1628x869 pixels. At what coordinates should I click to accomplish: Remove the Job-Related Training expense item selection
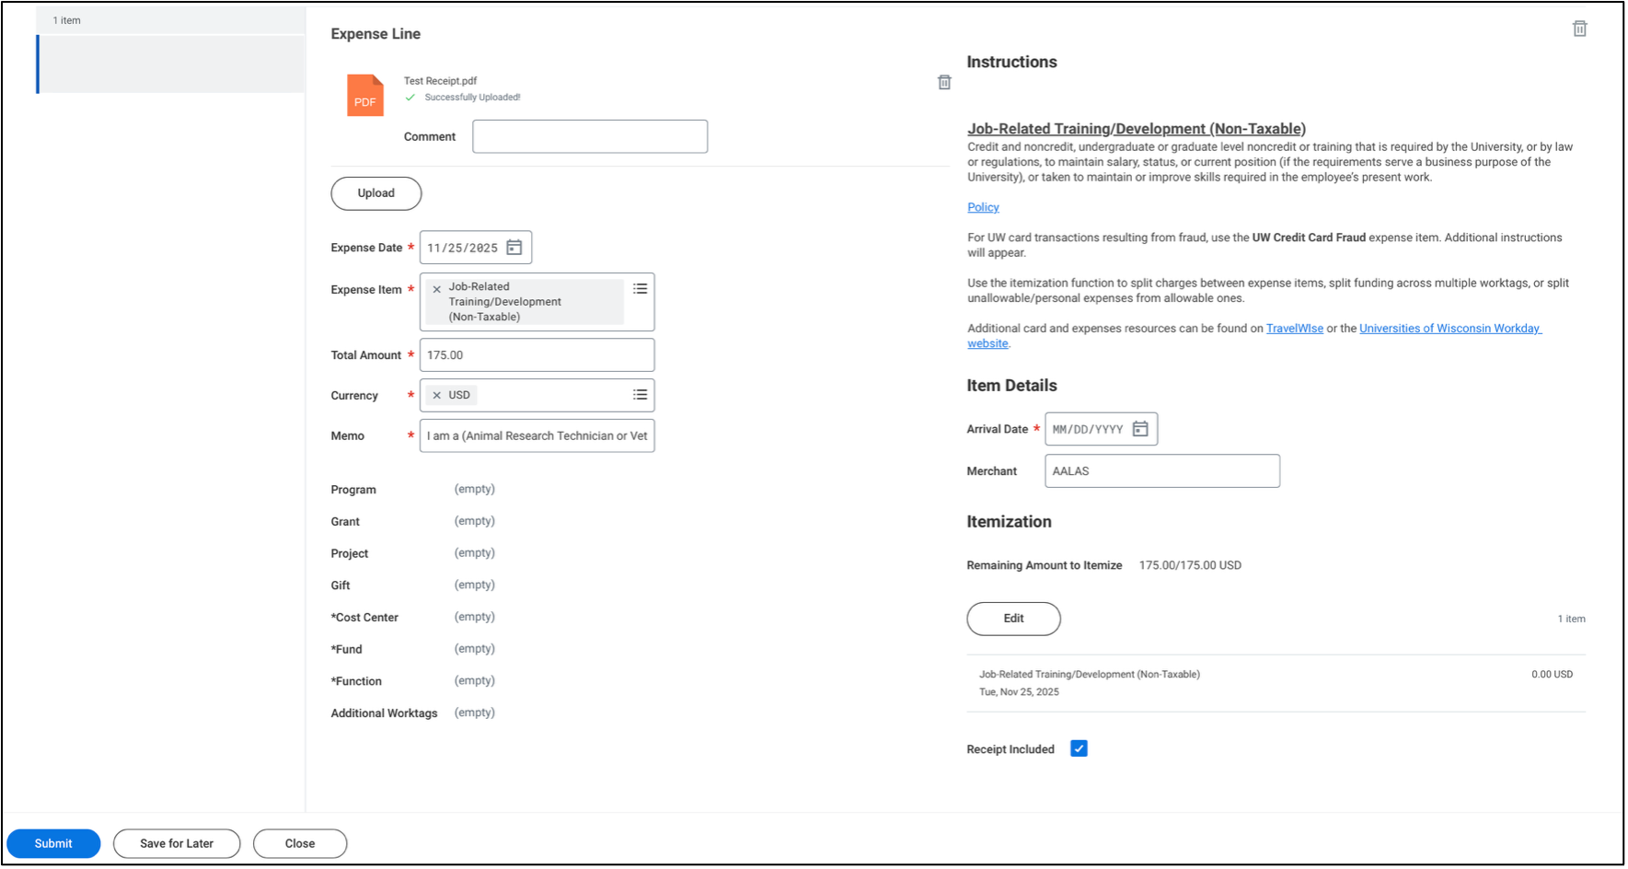[437, 289]
